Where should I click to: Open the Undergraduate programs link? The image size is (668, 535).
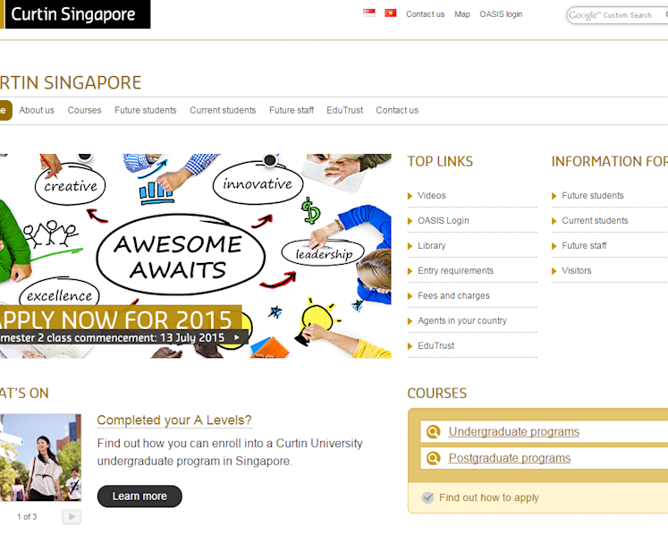(514, 432)
